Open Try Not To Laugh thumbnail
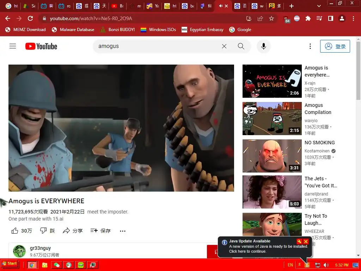This screenshot has width=361, height=271. point(272,225)
